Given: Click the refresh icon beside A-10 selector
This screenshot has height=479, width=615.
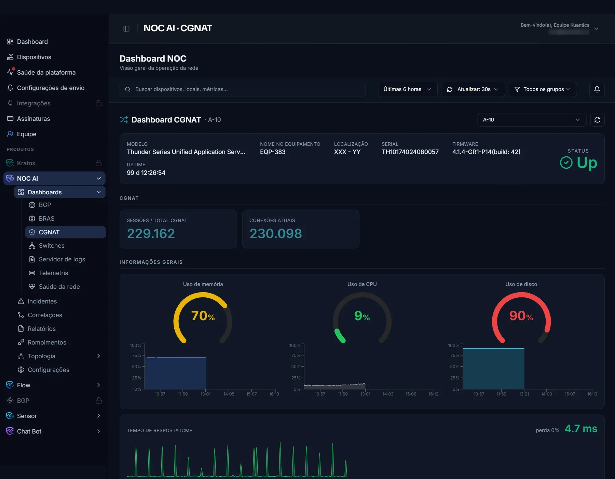Looking at the screenshot, I should tap(597, 120).
